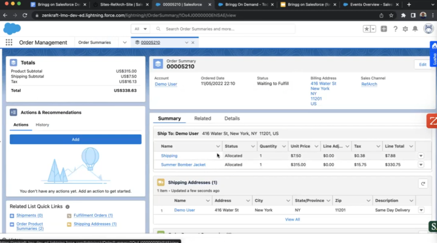Image resolution: width=437 pixels, height=243 pixels.
Task: Open the Salesforce Help question mark
Action: tap(395, 29)
